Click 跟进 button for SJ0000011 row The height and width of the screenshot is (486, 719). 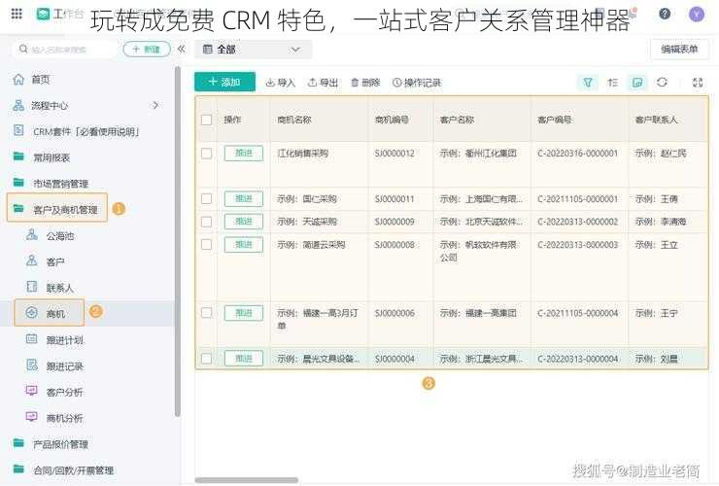244,198
